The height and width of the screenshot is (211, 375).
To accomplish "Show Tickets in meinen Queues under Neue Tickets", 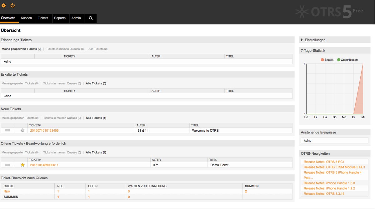I will tap(62, 118).
